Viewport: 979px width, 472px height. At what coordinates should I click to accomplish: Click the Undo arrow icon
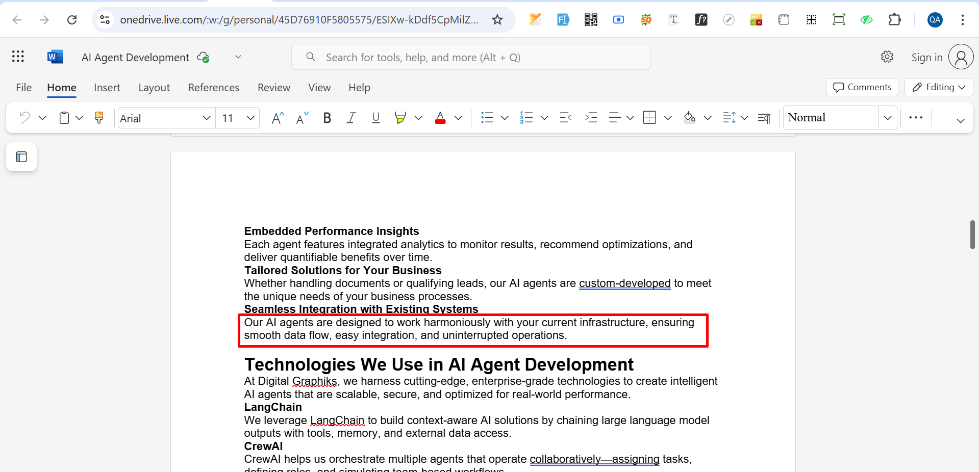[24, 118]
